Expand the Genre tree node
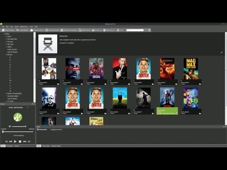Screen dimensions: 227x170 point(6,47)
